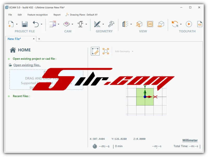Open the File menu
This screenshot has width=208, height=157.
click(x=10, y=15)
